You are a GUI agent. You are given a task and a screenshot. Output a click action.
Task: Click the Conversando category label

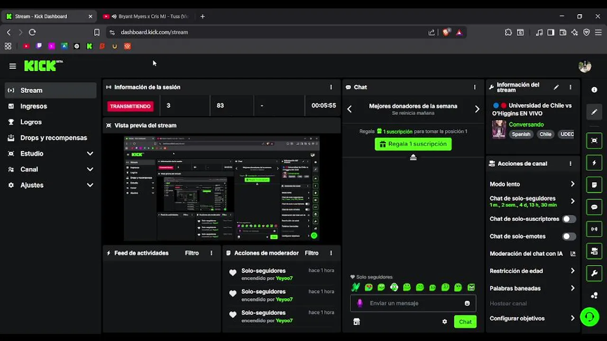(526, 125)
